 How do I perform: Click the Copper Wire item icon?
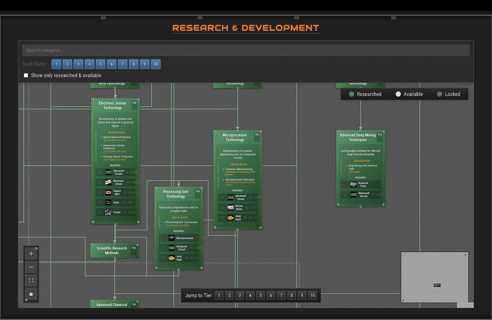point(108,193)
